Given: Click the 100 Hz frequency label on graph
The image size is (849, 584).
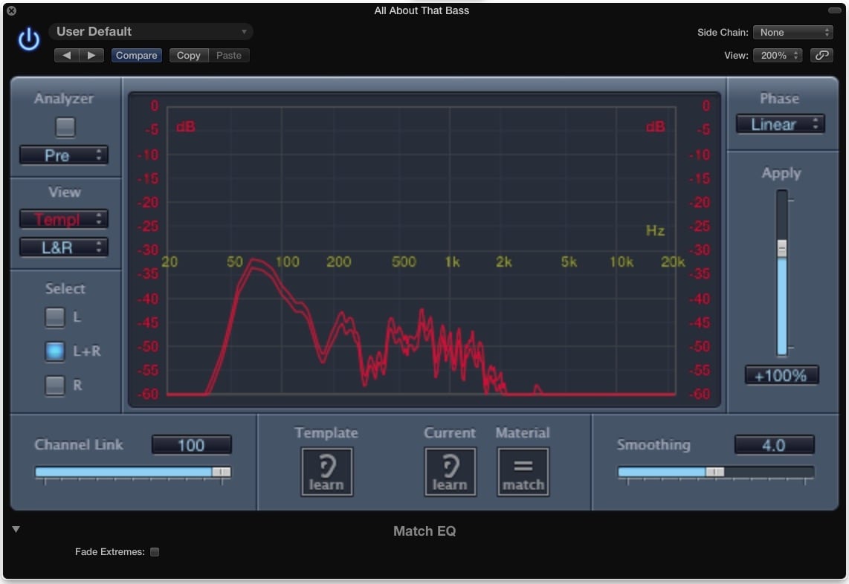Looking at the screenshot, I should 288,262.
